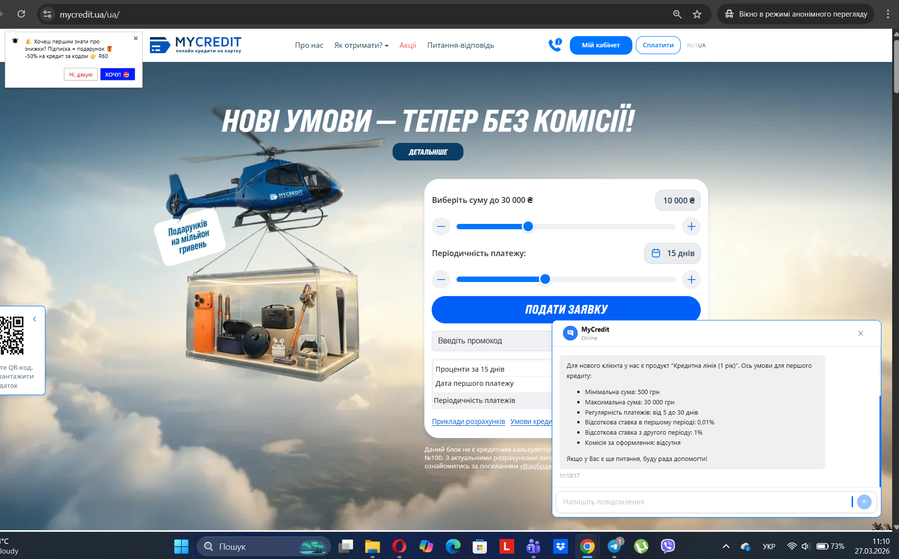Click the payment period slider handle
This screenshot has width=899, height=559.
545,279
